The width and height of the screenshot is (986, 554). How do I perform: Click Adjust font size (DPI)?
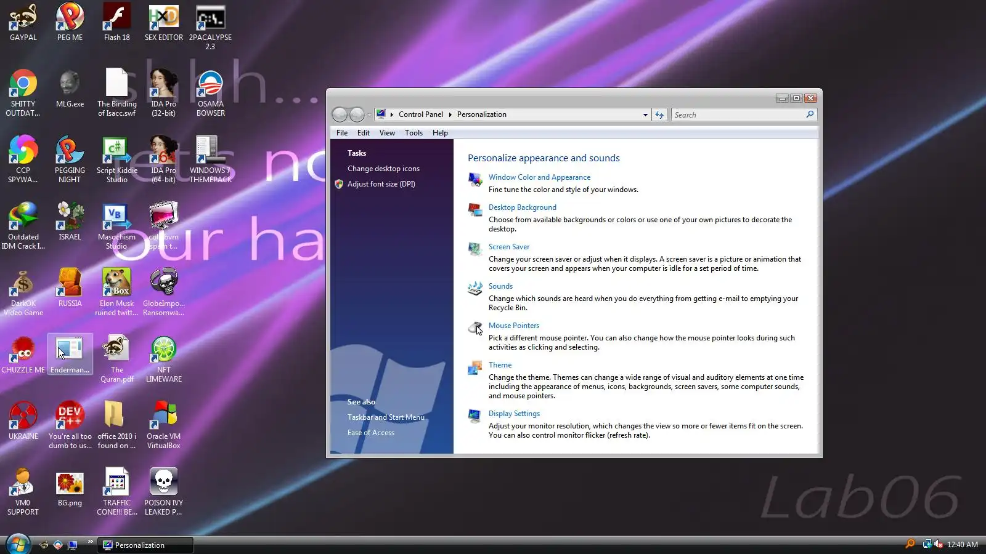[381, 184]
